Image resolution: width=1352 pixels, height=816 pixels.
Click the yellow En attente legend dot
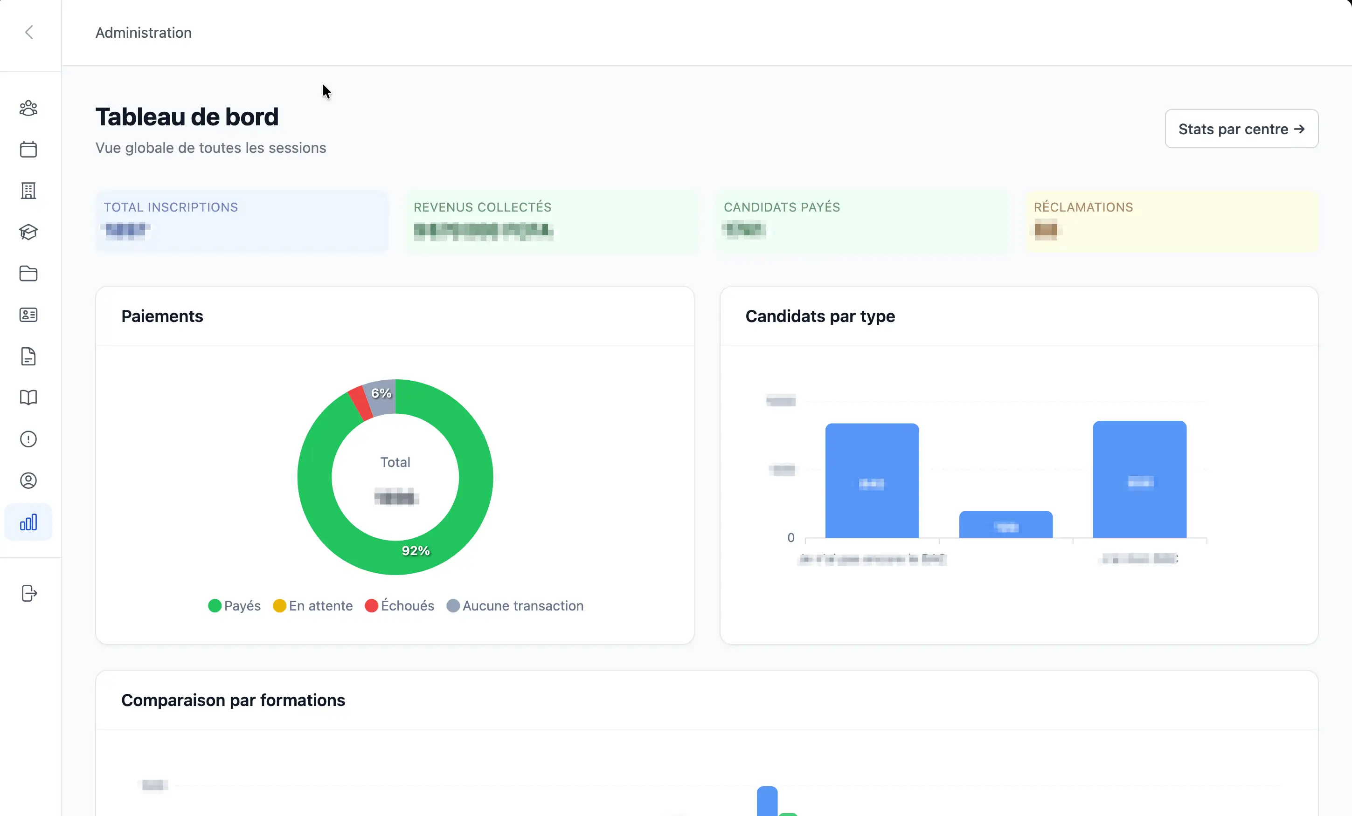279,606
